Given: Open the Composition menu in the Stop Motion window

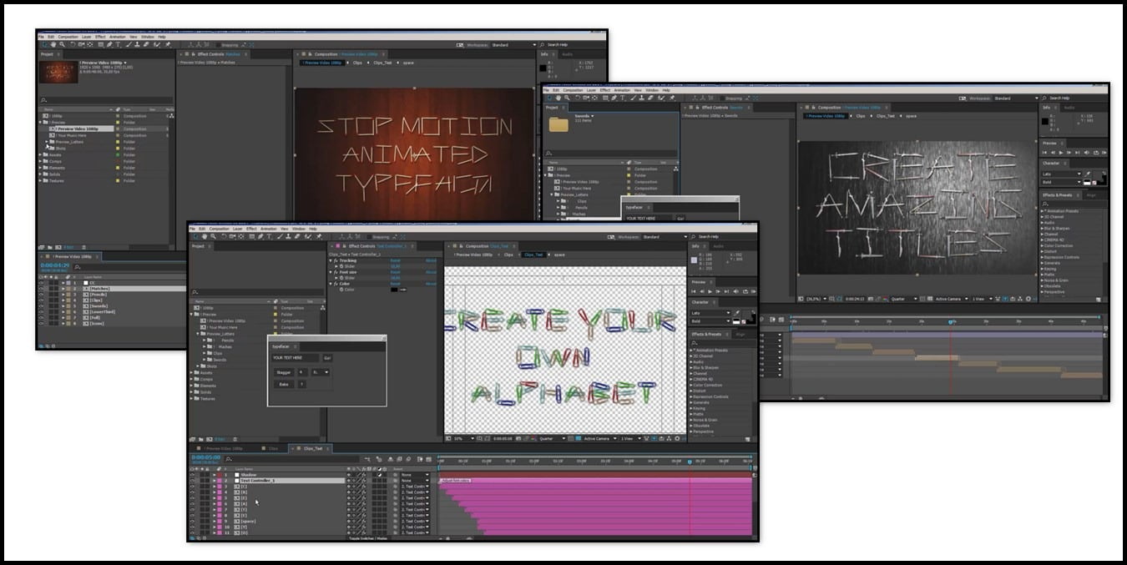Looking at the screenshot, I should [x=68, y=37].
